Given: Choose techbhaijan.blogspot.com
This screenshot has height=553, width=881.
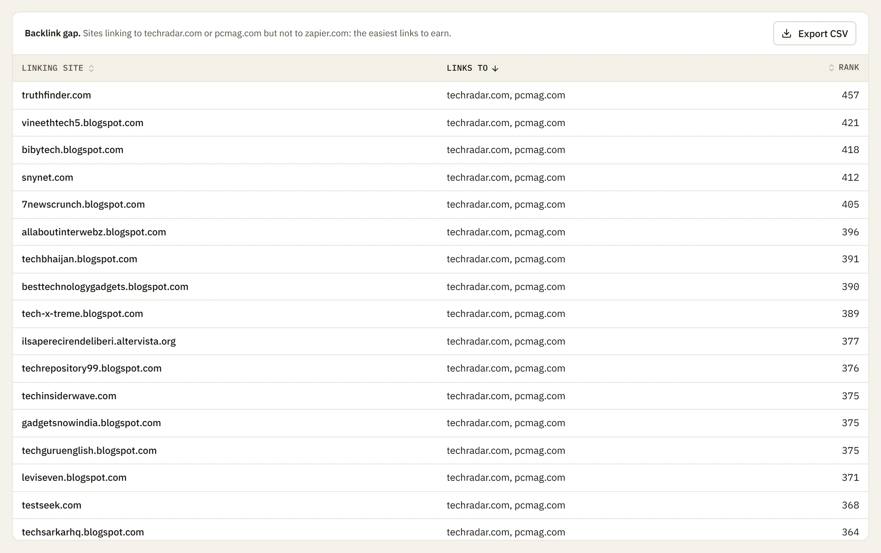Looking at the screenshot, I should pyautogui.click(x=79, y=259).
